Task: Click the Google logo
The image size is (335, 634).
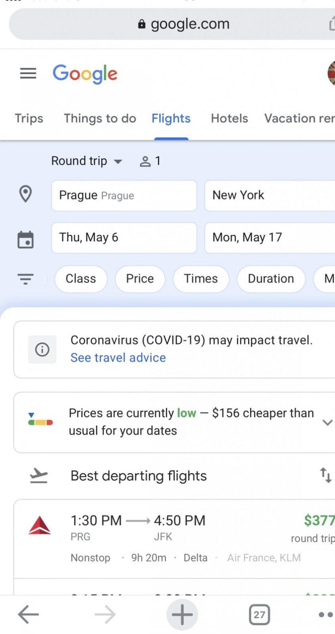Action: click(x=85, y=74)
